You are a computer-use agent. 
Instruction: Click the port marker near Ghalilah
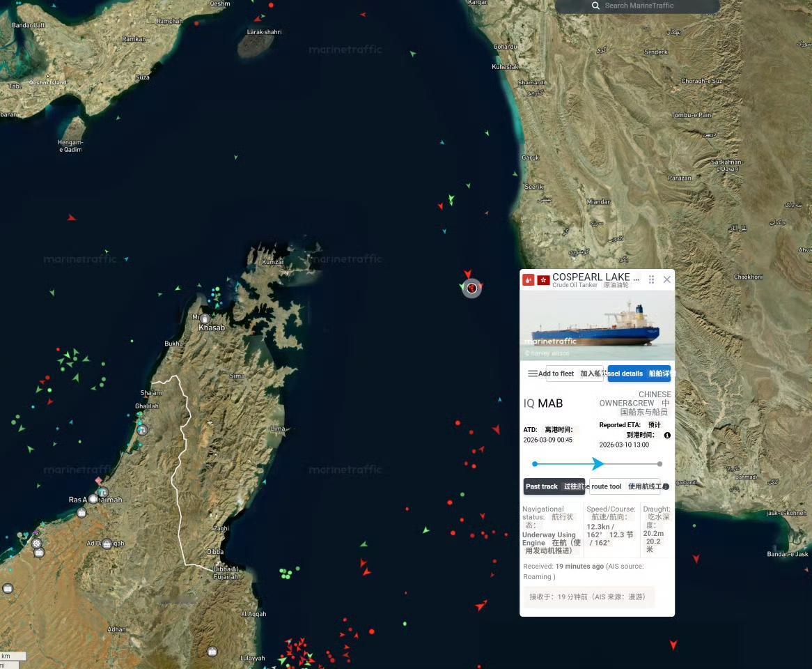142,429
